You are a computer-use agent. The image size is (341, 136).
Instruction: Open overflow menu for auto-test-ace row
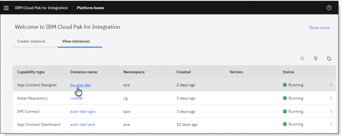pyautogui.click(x=331, y=124)
